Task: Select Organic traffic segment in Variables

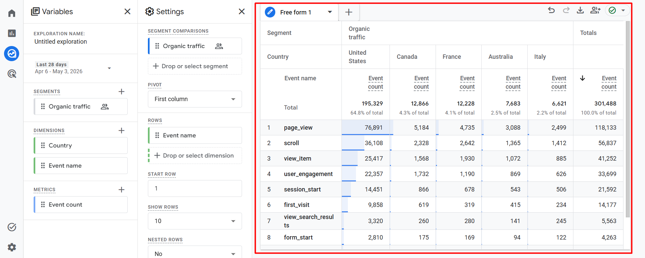Action: 81,106
